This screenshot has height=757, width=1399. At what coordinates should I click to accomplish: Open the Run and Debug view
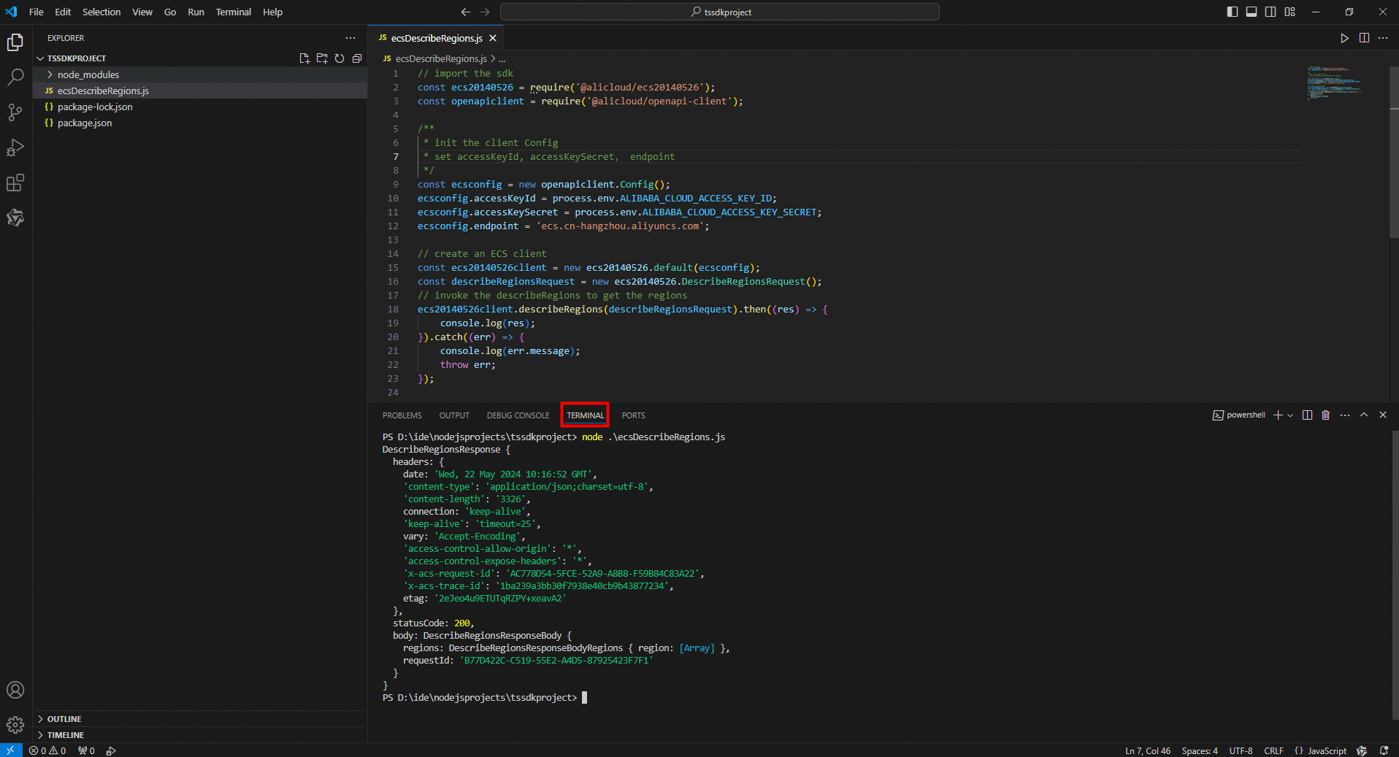[15, 147]
